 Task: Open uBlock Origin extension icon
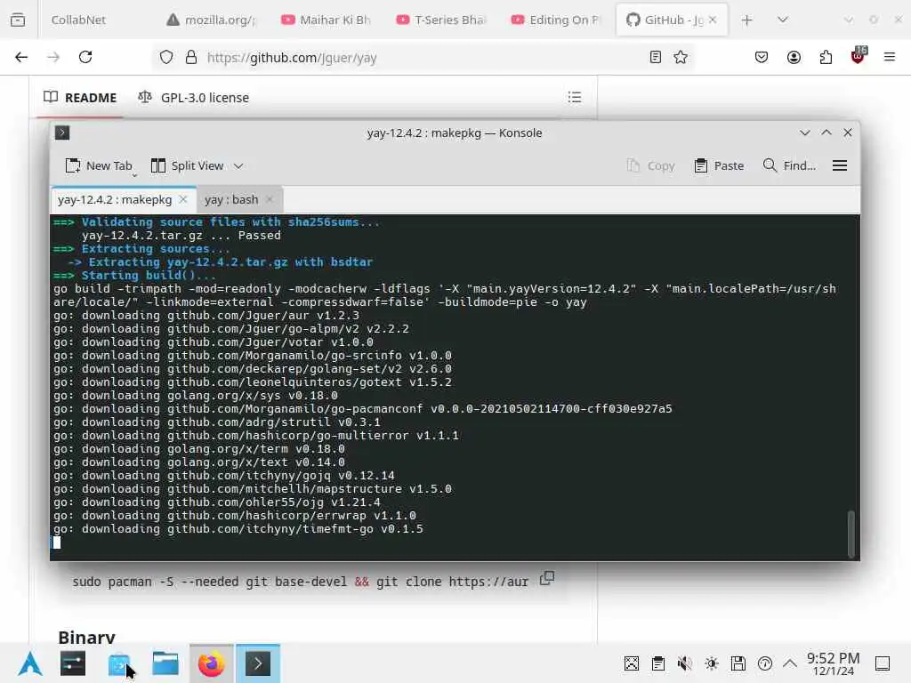pyautogui.click(x=859, y=56)
